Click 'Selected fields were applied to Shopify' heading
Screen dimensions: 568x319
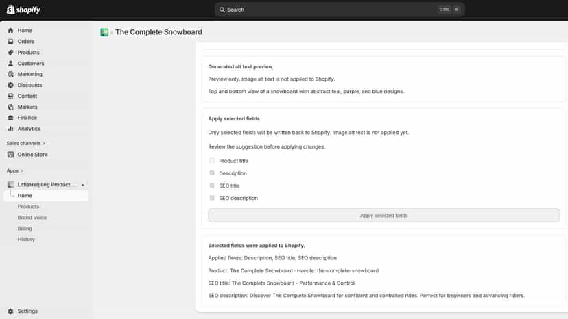pyautogui.click(x=257, y=246)
